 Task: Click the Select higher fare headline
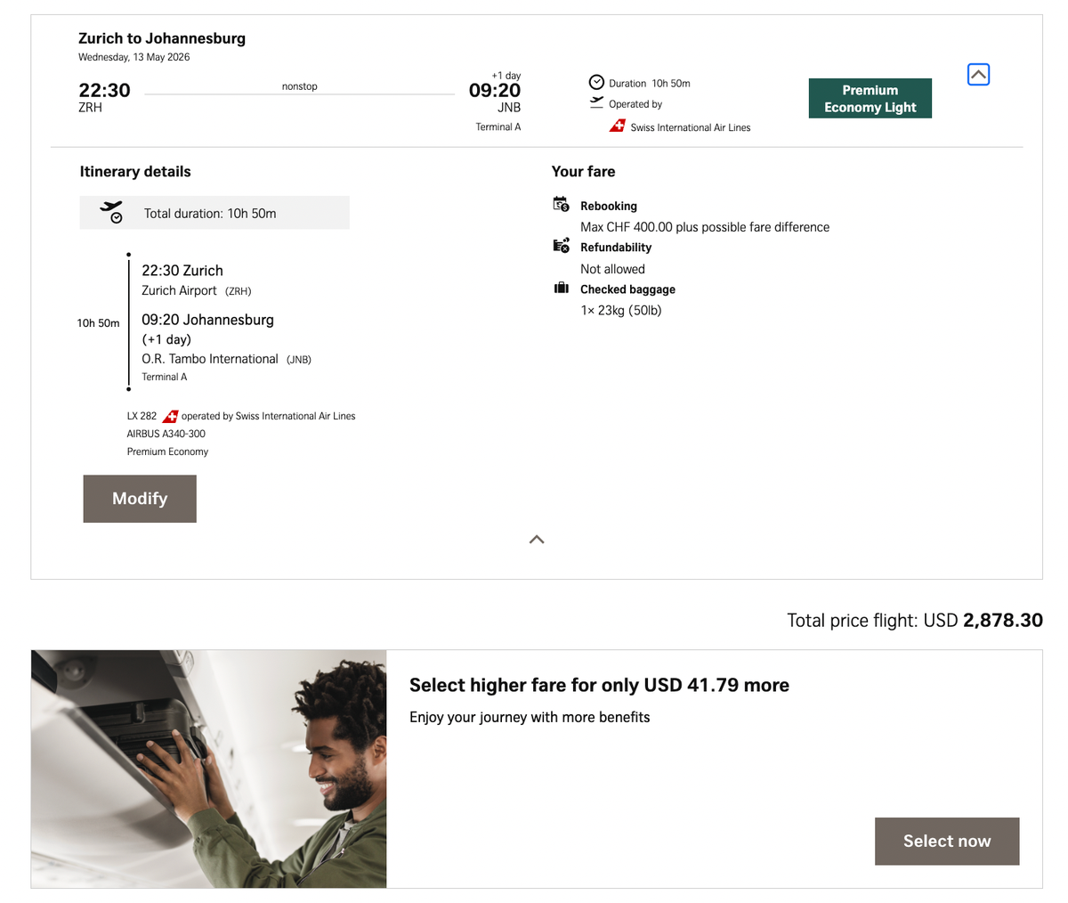click(599, 686)
